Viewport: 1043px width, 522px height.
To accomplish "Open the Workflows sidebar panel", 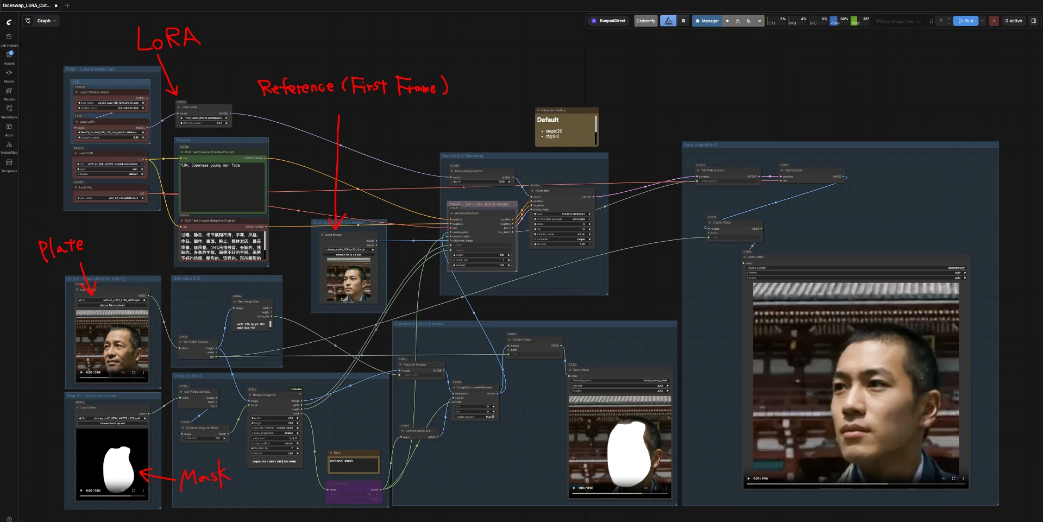I will [x=9, y=111].
